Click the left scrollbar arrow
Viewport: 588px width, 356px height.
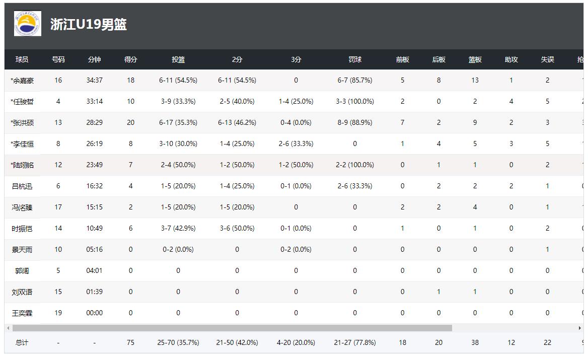(x=8, y=328)
